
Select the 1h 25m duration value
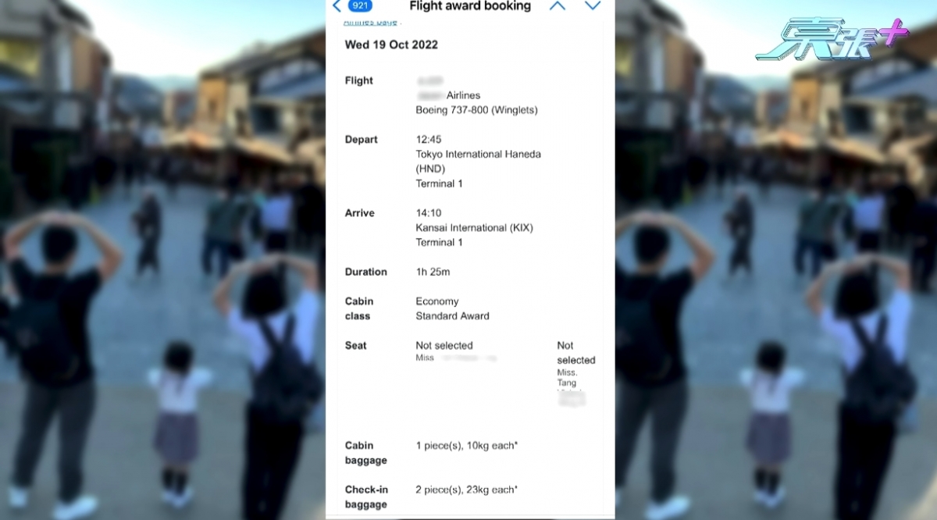pyautogui.click(x=433, y=272)
